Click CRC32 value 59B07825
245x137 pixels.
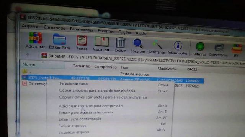point(192,86)
